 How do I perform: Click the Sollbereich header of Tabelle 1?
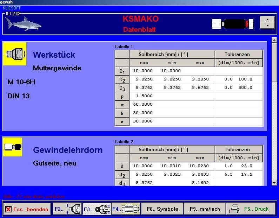[172, 55]
